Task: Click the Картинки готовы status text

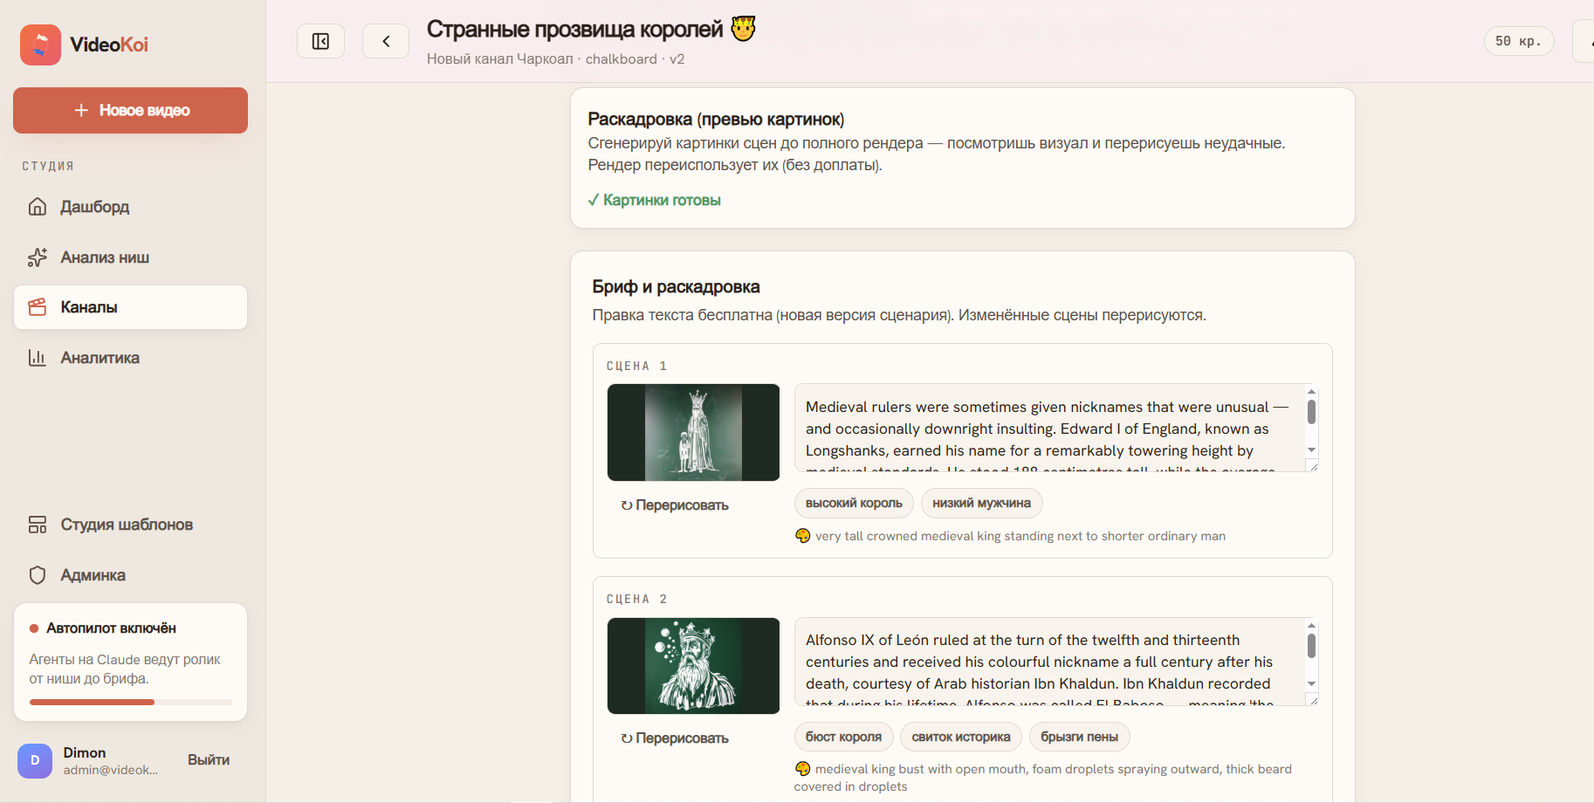Action: click(654, 200)
